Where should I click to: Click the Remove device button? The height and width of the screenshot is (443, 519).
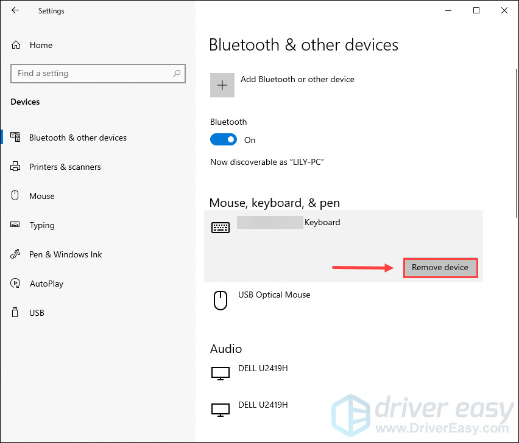(x=440, y=268)
